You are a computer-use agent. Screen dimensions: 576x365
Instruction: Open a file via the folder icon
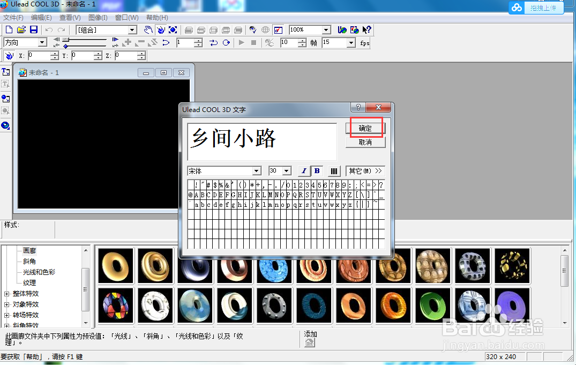point(21,30)
